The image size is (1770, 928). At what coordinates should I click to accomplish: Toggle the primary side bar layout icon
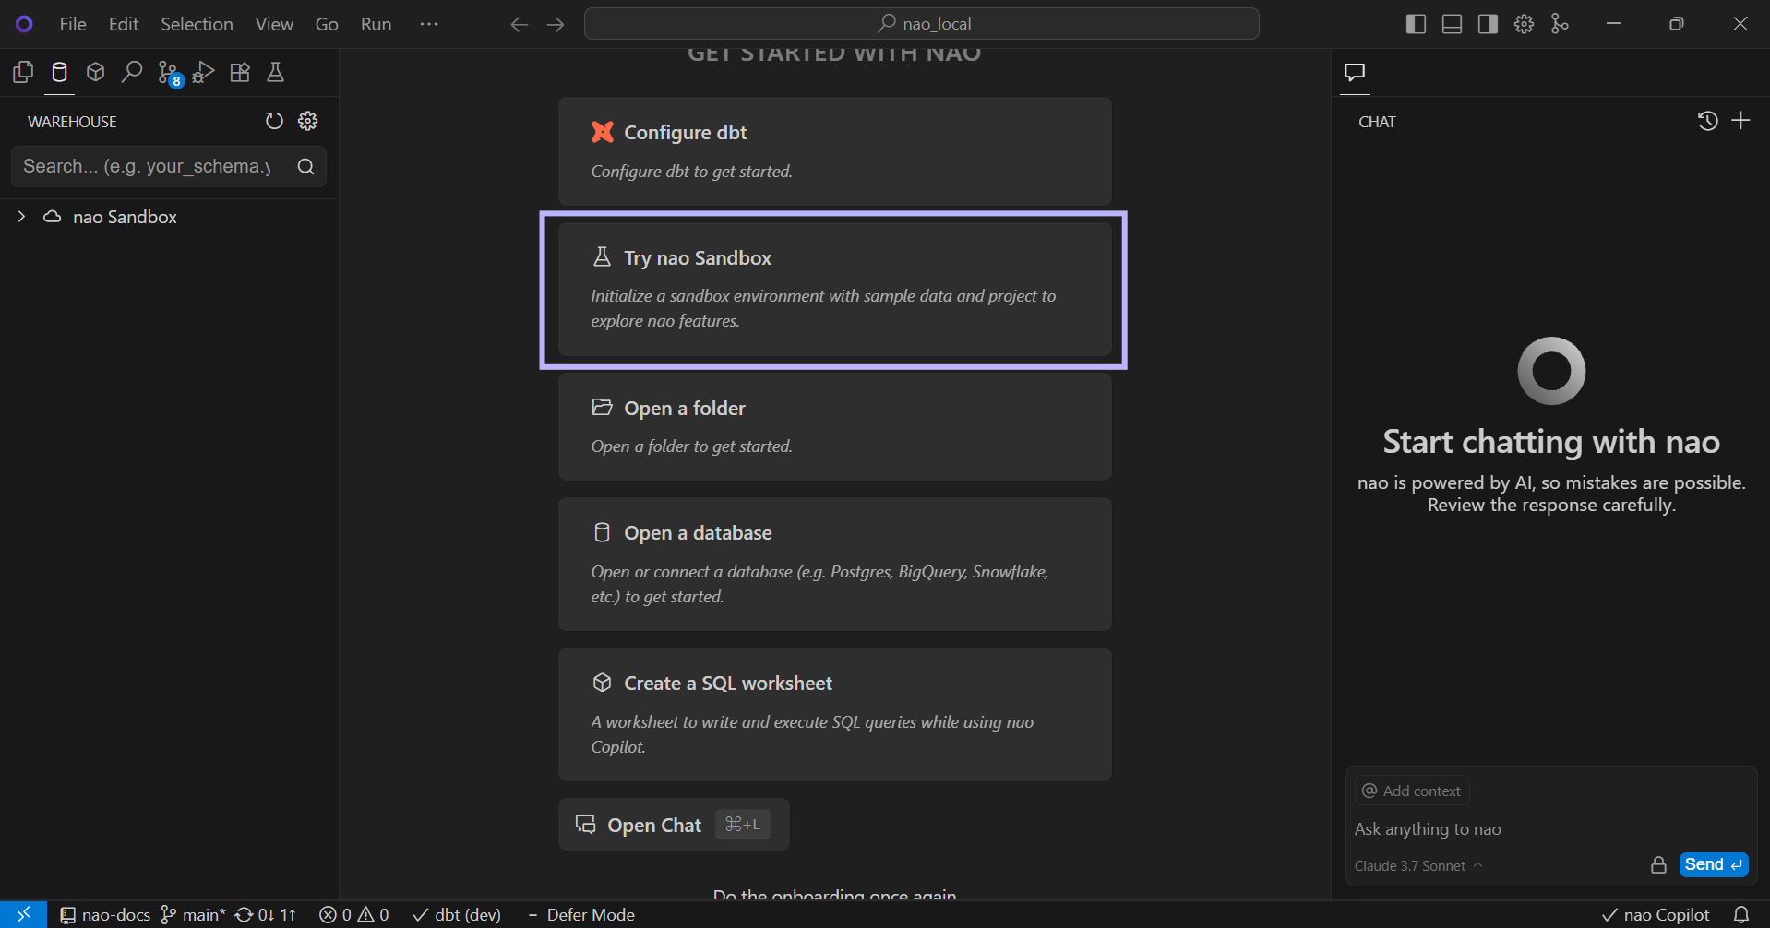[1416, 24]
